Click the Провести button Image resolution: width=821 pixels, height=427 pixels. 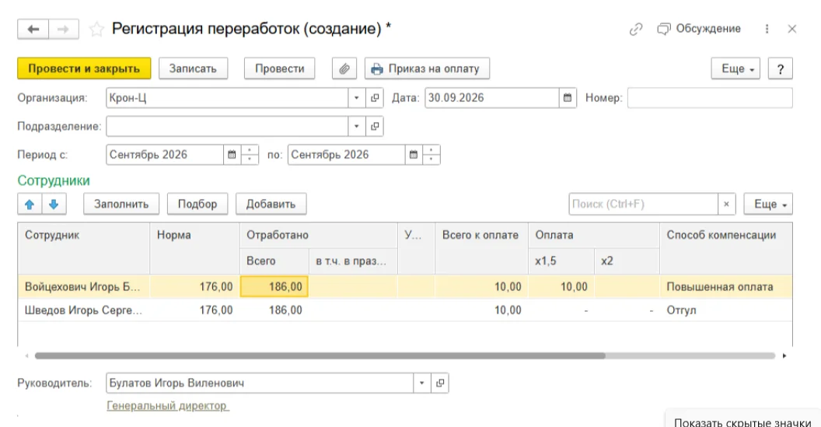point(280,68)
